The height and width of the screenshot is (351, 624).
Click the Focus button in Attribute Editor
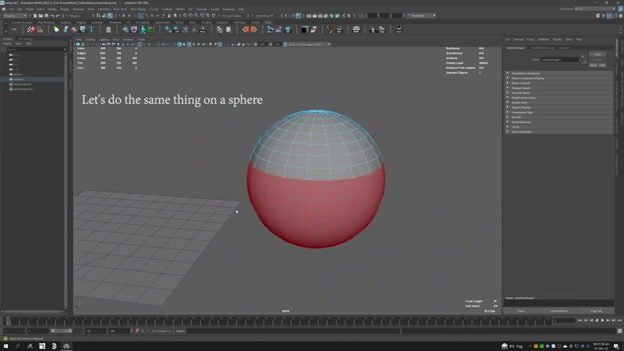tap(597, 54)
